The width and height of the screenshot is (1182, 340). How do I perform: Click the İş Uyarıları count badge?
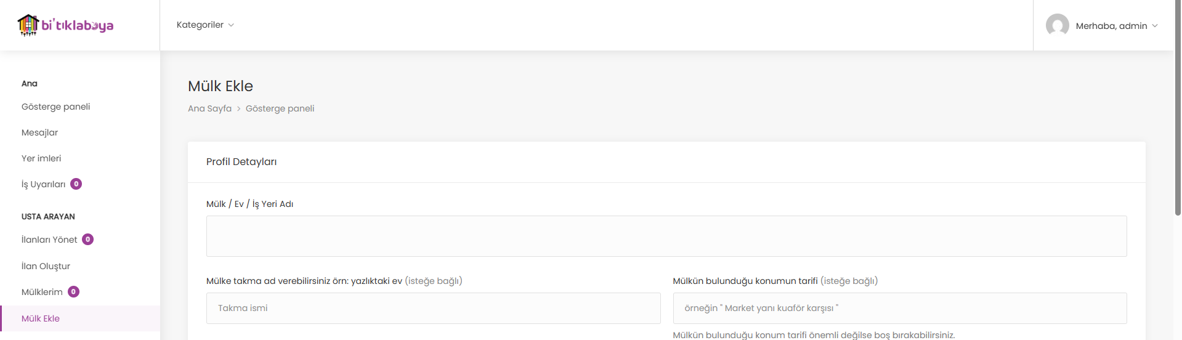[x=76, y=184]
